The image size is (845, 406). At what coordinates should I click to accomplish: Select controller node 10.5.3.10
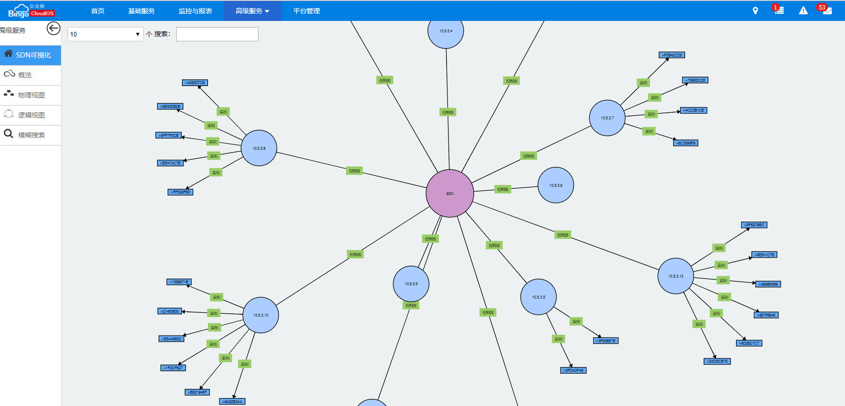[x=260, y=315]
